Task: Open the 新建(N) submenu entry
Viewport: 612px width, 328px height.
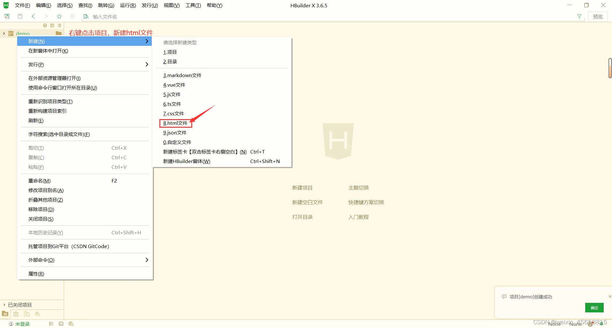Action: click(84, 41)
